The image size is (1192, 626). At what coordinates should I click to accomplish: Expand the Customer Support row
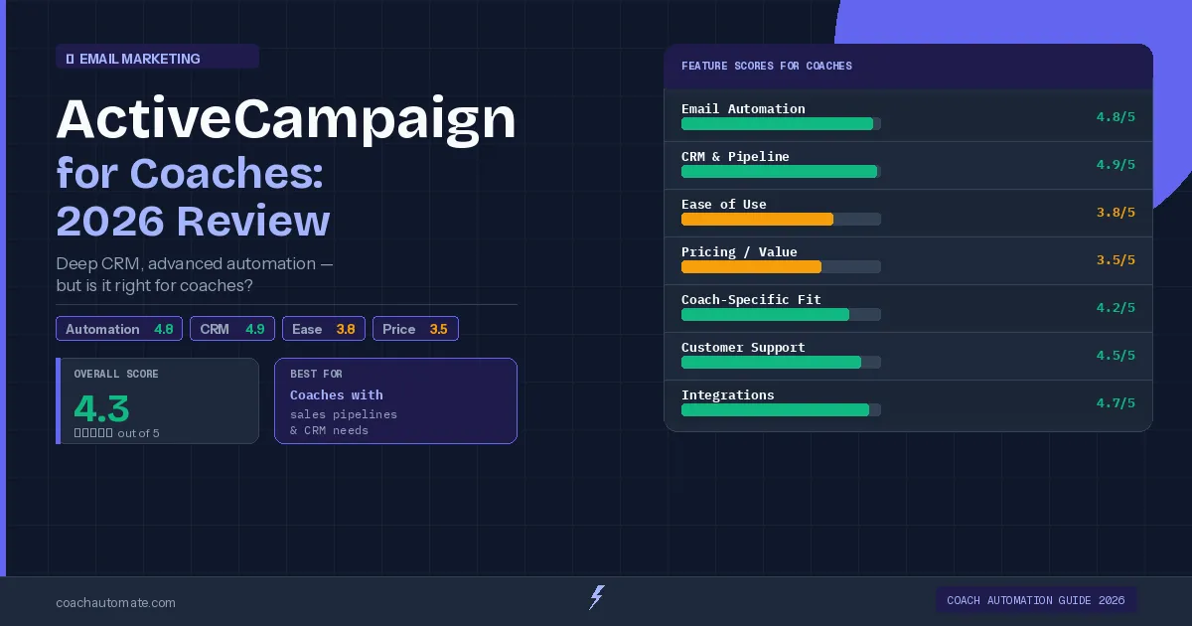pos(908,354)
